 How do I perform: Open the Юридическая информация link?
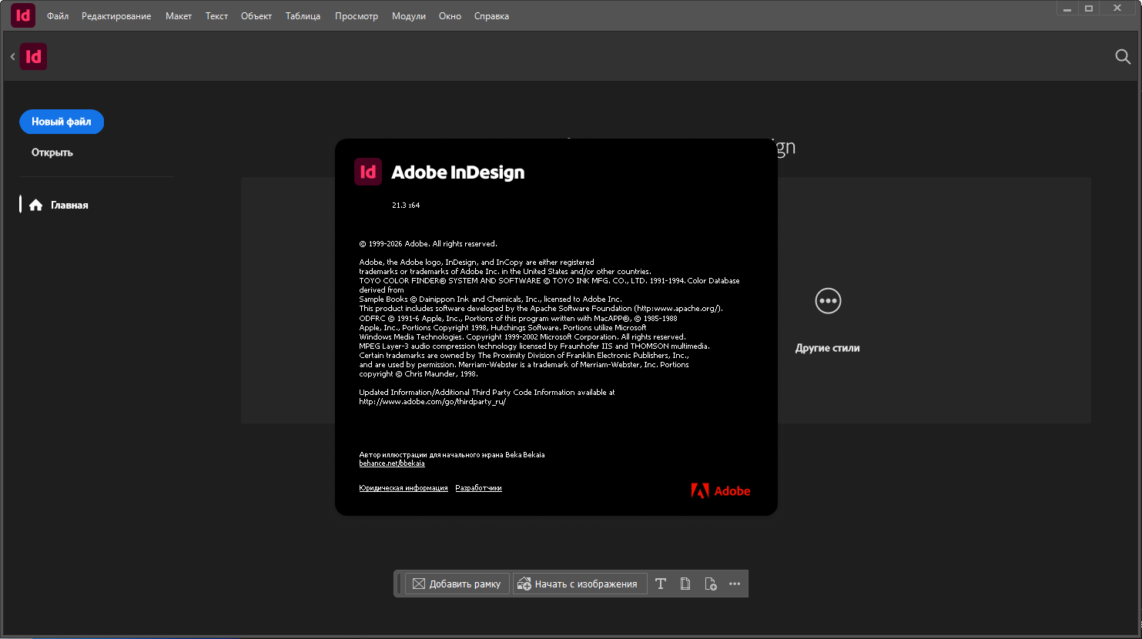(403, 488)
